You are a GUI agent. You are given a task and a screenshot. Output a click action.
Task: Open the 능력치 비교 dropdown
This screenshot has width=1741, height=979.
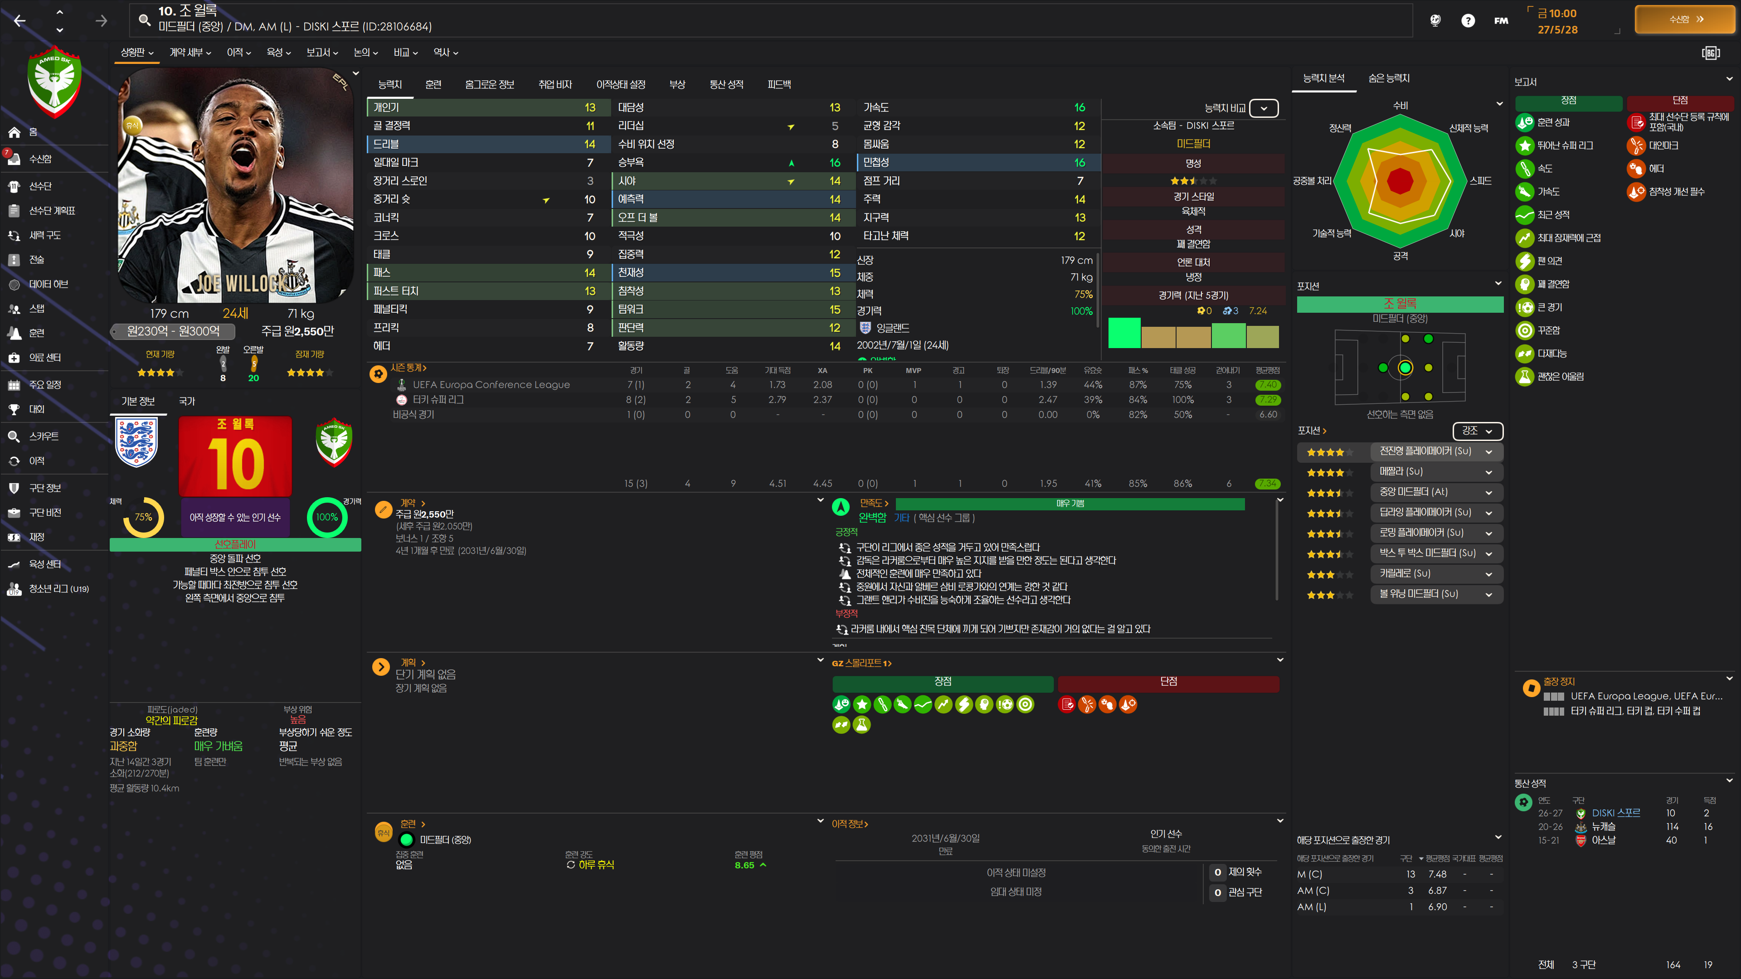[x=1263, y=108]
